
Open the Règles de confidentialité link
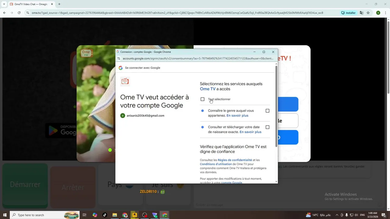click(x=235, y=160)
